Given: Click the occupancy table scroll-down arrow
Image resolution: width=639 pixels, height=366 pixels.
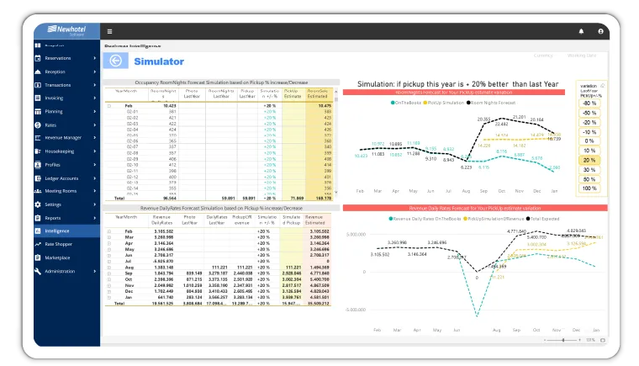Looking at the screenshot, I should coord(336,192).
